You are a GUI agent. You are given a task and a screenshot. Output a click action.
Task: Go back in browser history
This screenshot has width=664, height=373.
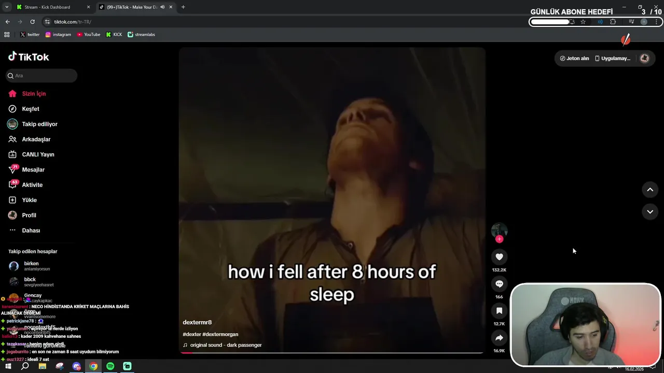pyautogui.click(x=7, y=22)
